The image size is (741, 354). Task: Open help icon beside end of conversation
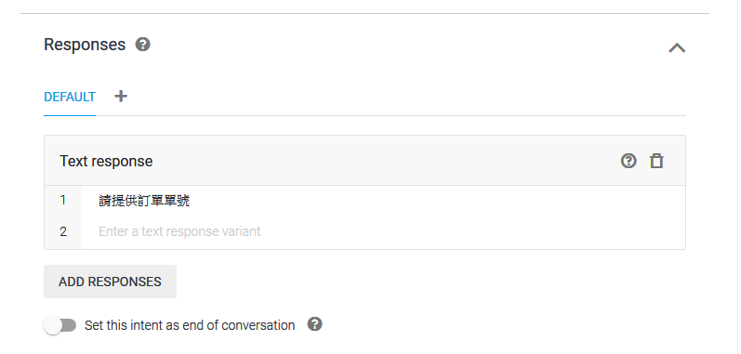315,324
